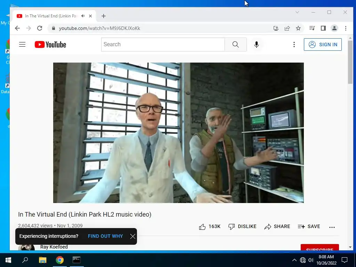The height and width of the screenshot is (267, 356).
Task: Click the SIGN IN button
Action: tap(323, 44)
